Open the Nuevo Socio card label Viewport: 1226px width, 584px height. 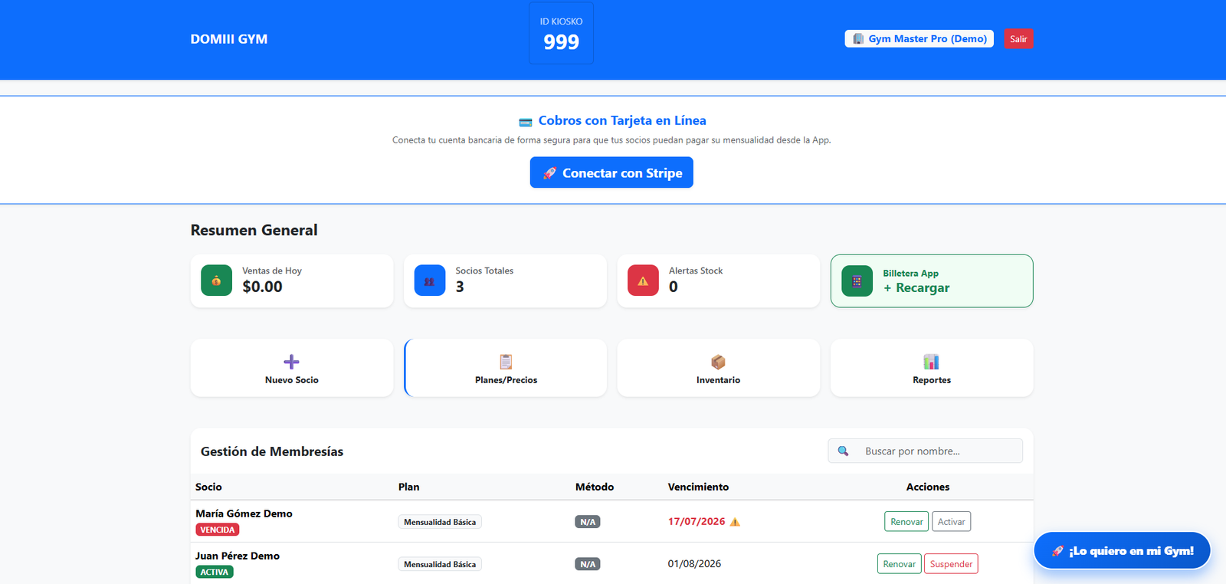tap(291, 380)
